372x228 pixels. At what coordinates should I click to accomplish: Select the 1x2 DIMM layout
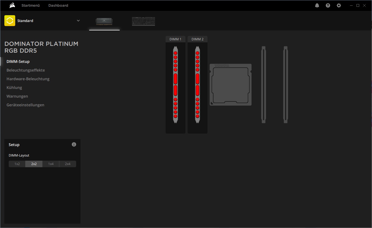[x=17, y=164]
